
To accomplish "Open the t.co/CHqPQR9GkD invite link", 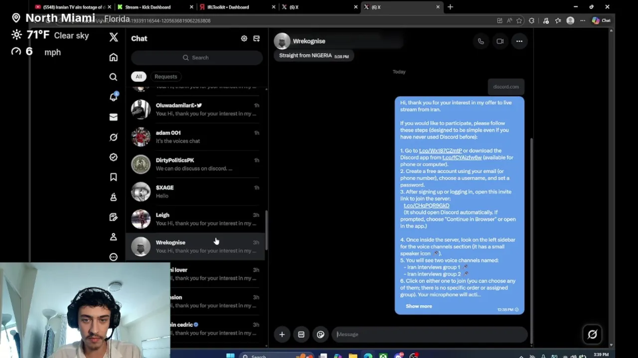I will tap(426, 205).
